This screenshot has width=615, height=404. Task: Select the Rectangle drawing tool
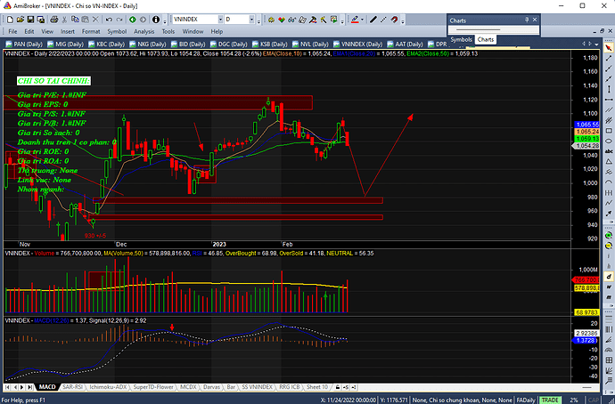click(609, 130)
